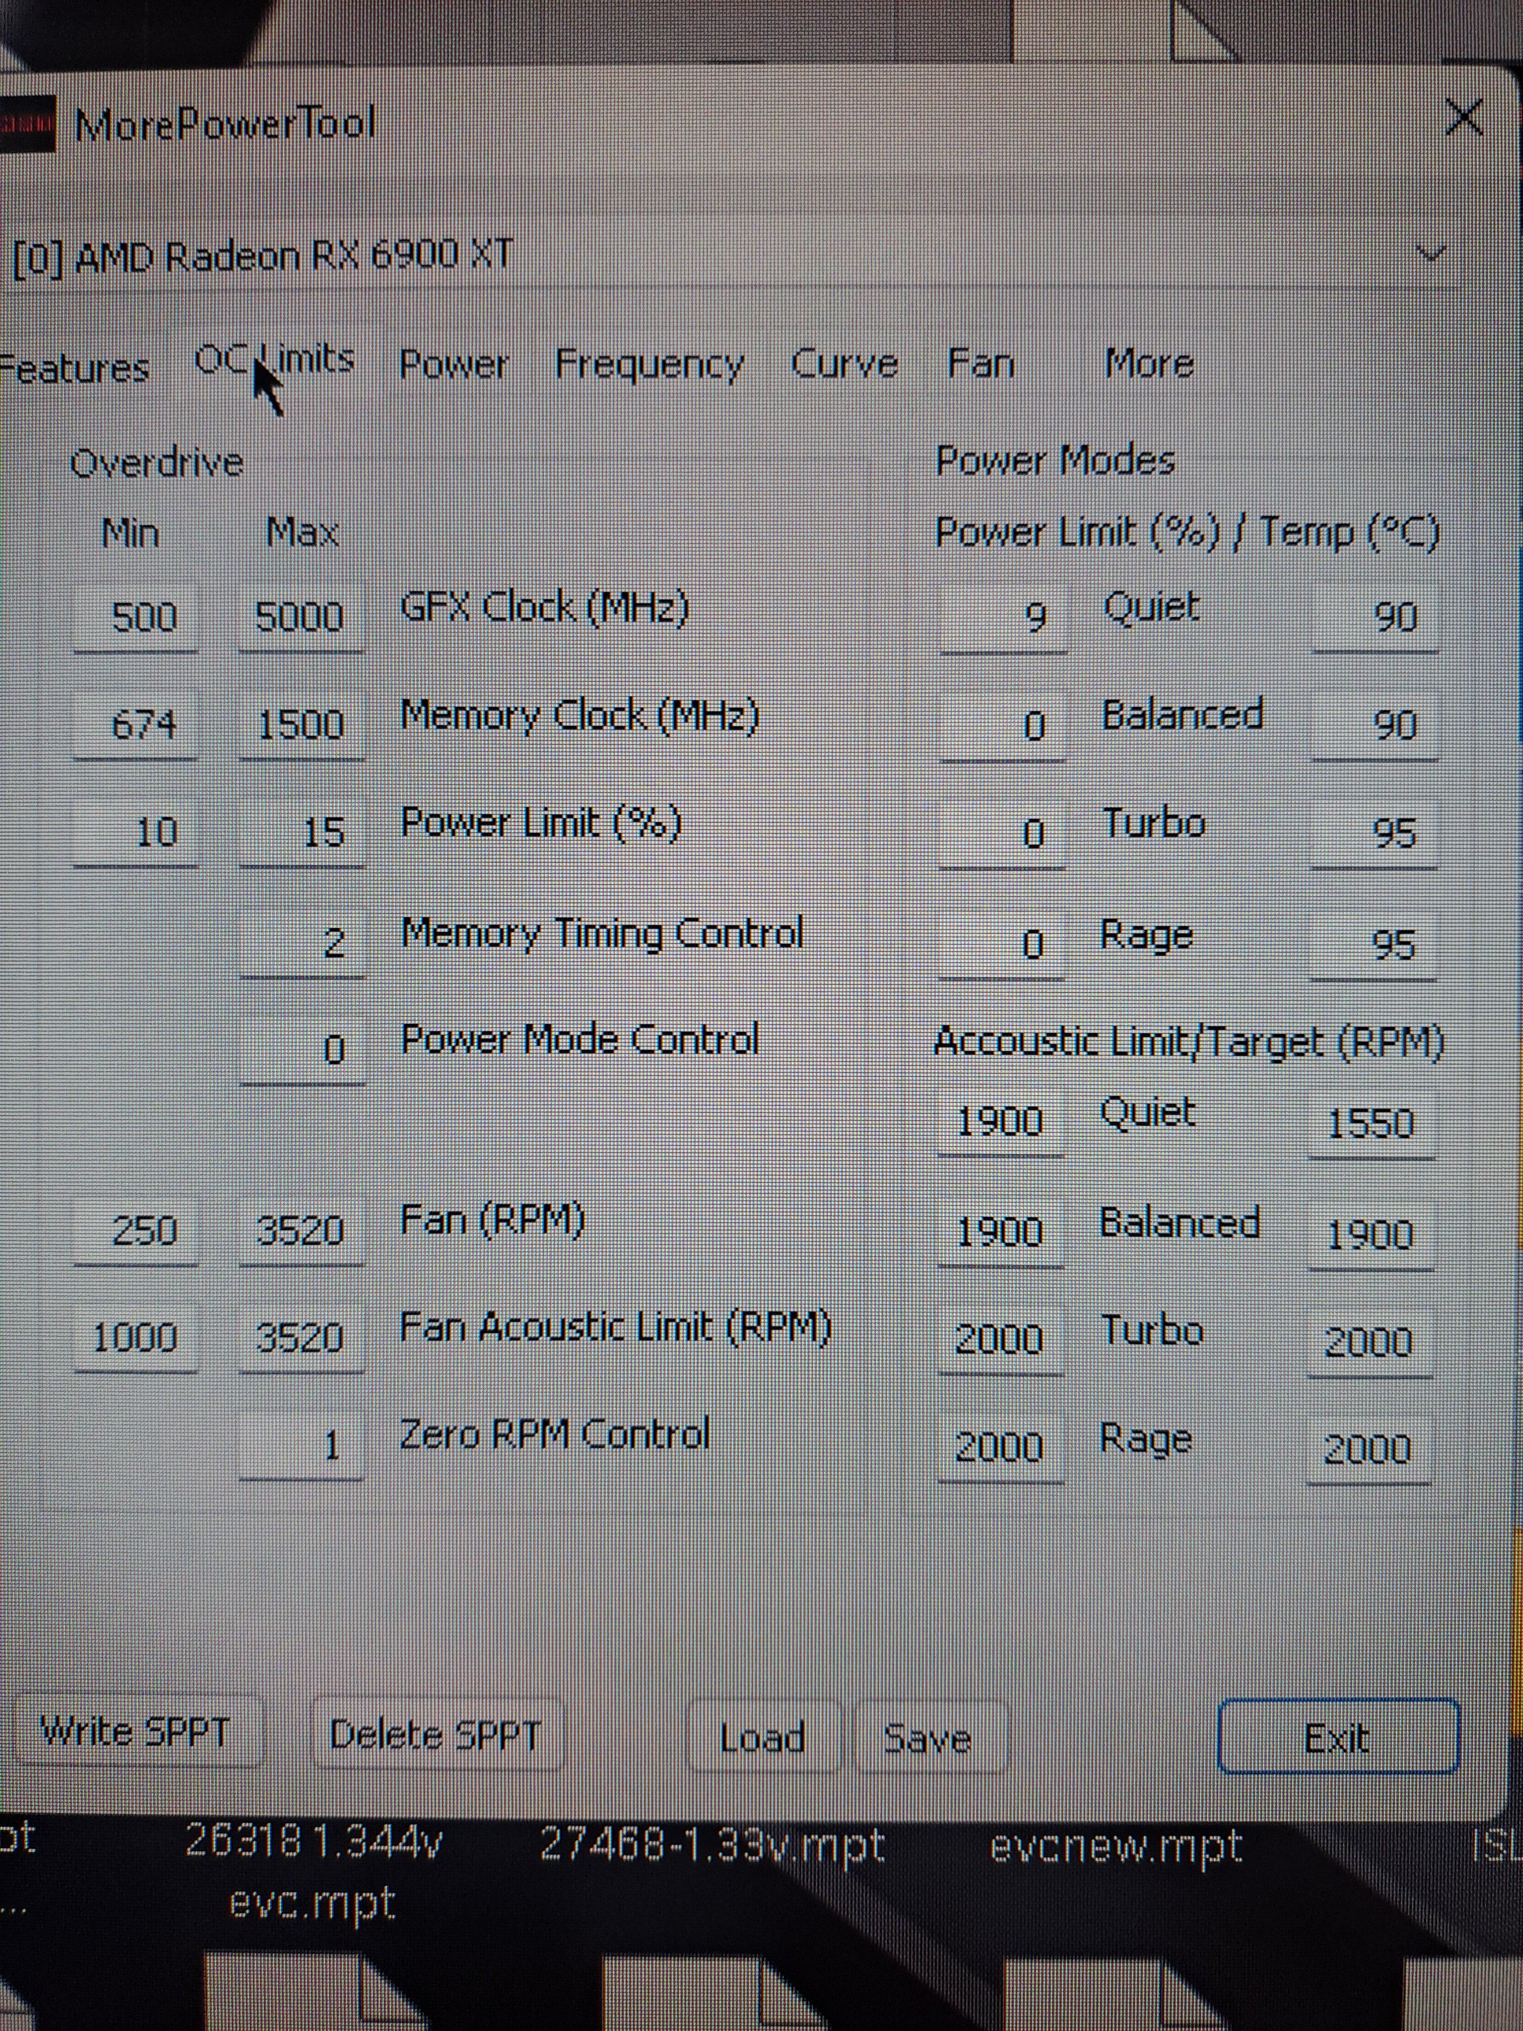
Task: Select the evcnew.mpt desktop file
Action: (1116, 1847)
